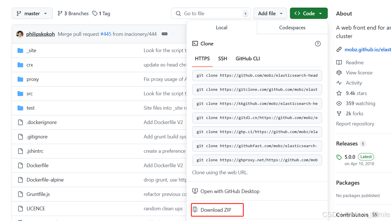Open the 'create a preference' commit message
391x221 pixels.
point(165,151)
